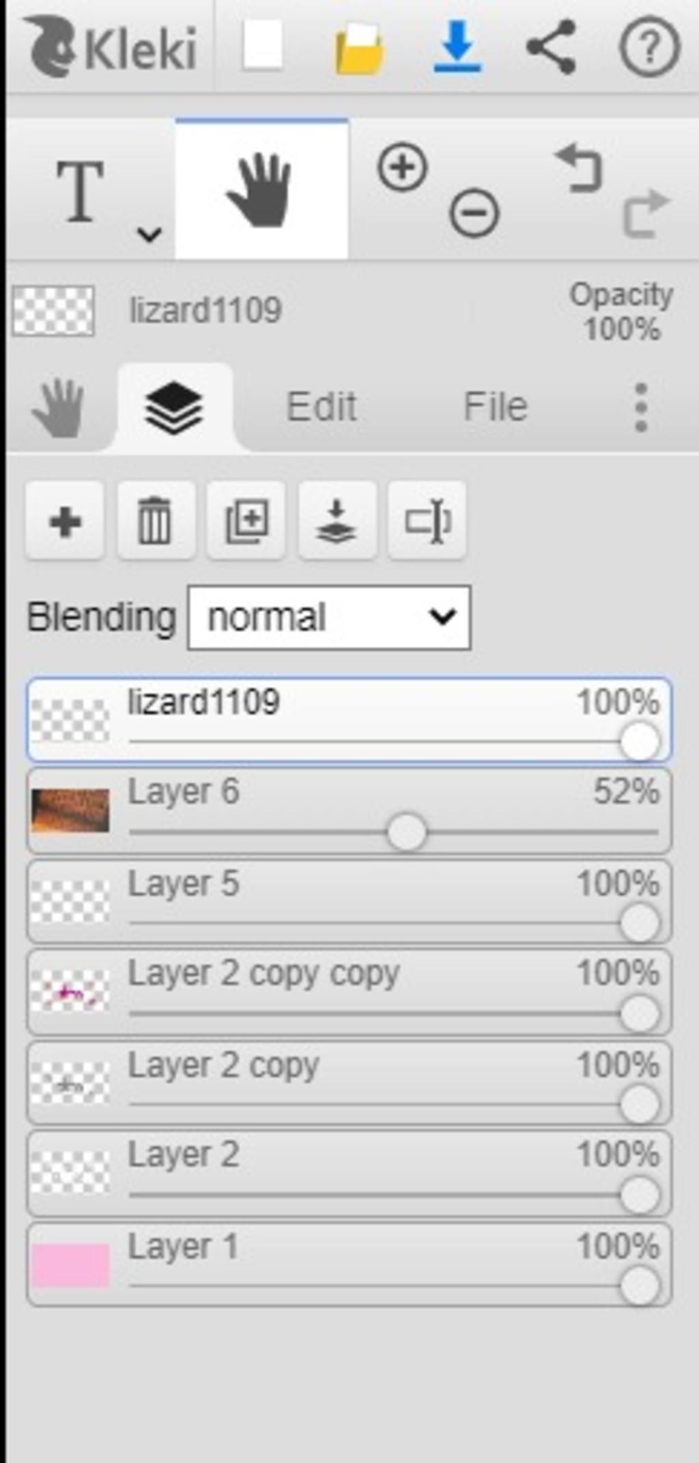Open the import image folder icon
Screen dimensions: 699x1463
coord(359,48)
